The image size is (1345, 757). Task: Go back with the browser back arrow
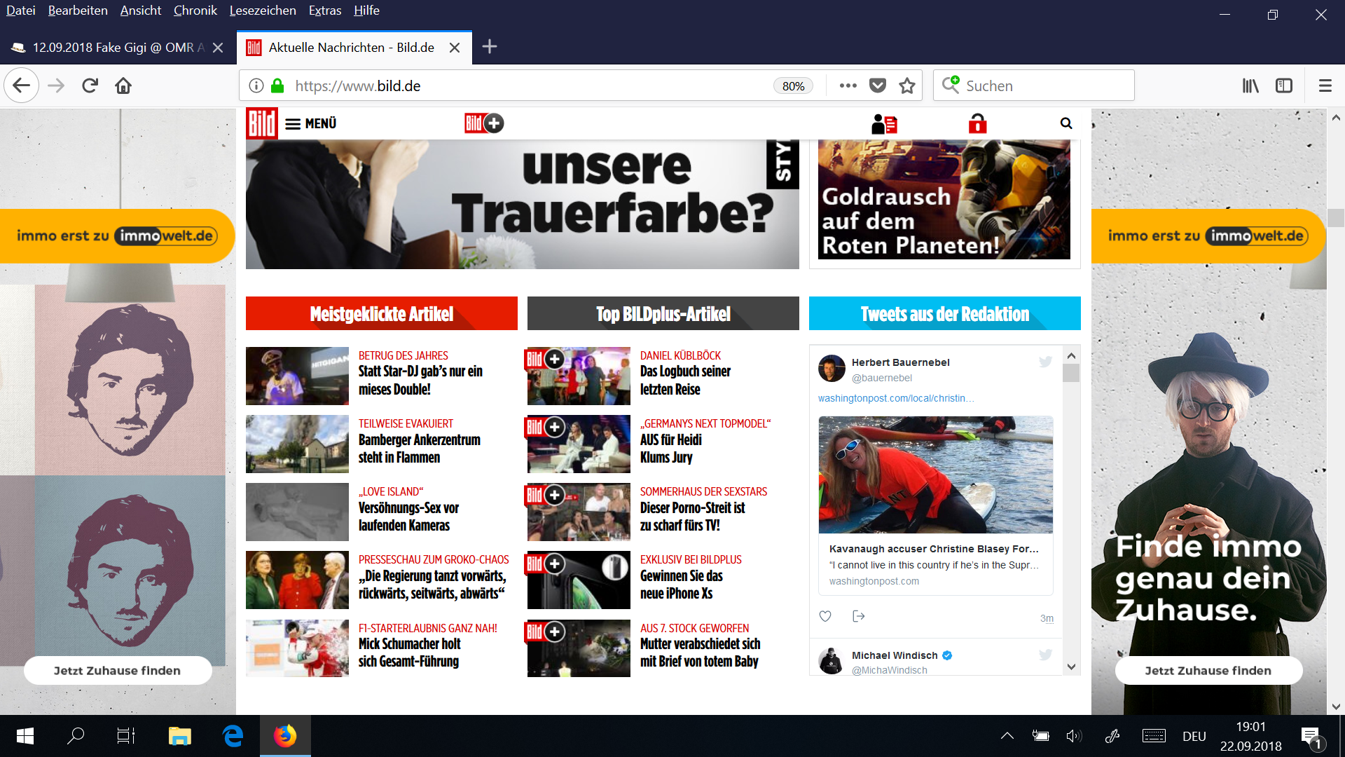click(x=21, y=86)
